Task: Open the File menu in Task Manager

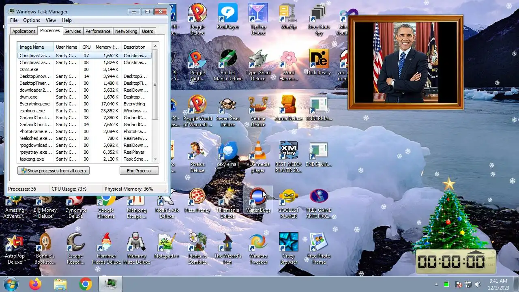Action: [14, 20]
